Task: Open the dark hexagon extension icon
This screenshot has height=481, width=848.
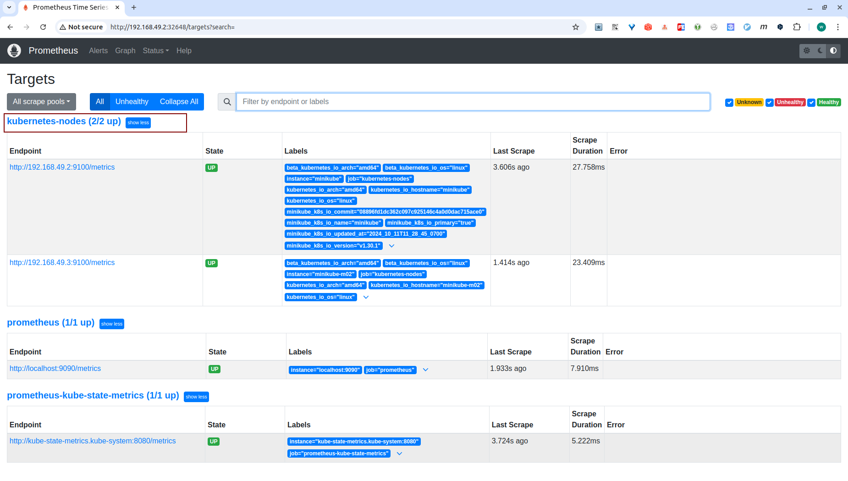Action: (780, 27)
